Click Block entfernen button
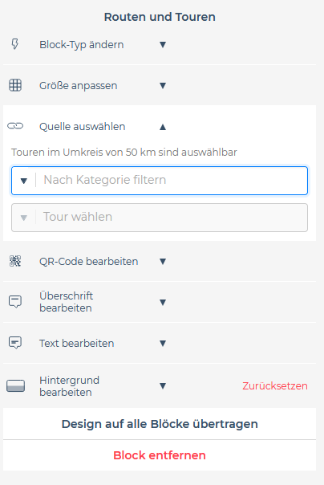 (x=160, y=455)
